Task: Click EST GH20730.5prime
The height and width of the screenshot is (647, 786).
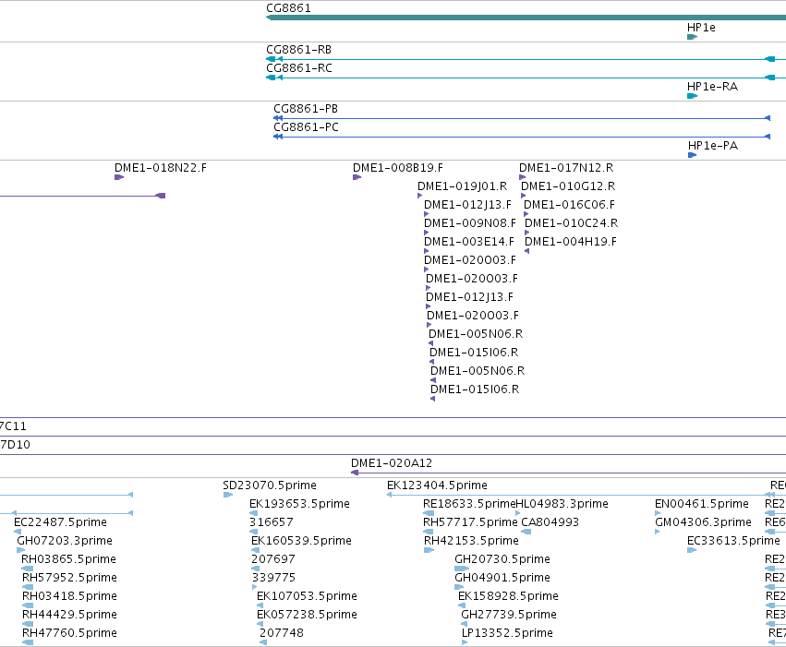Action: (462, 569)
